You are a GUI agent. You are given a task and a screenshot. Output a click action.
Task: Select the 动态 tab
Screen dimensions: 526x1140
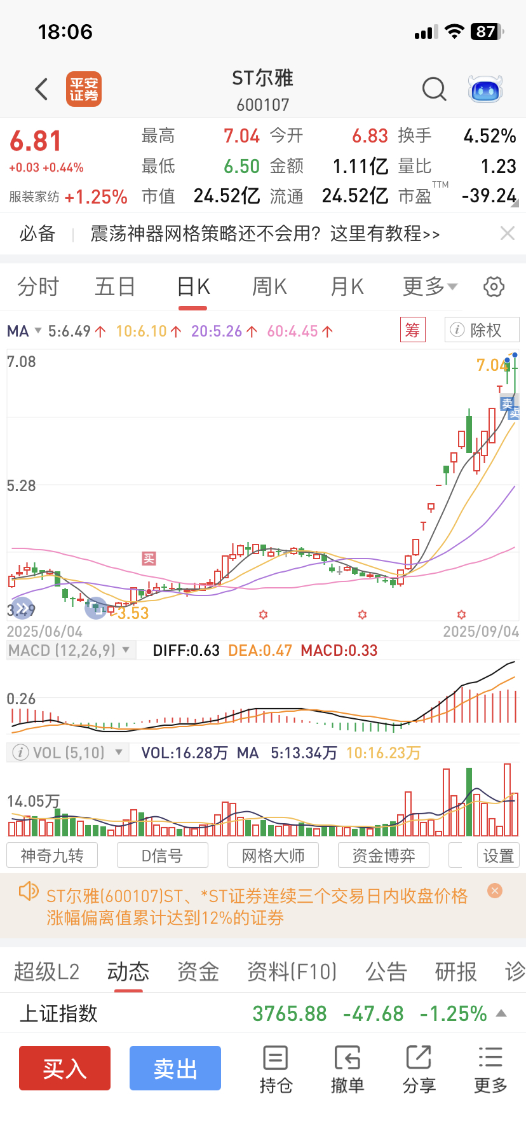pos(128,971)
